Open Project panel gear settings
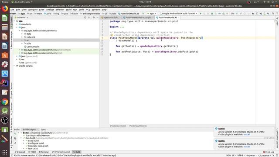The height and width of the screenshot is (157, 279). click(x=94, y=17)
